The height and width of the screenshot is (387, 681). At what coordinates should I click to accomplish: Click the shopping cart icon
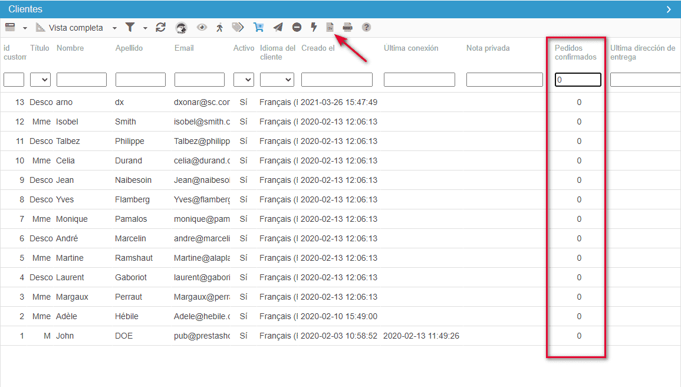coord(258,27)
